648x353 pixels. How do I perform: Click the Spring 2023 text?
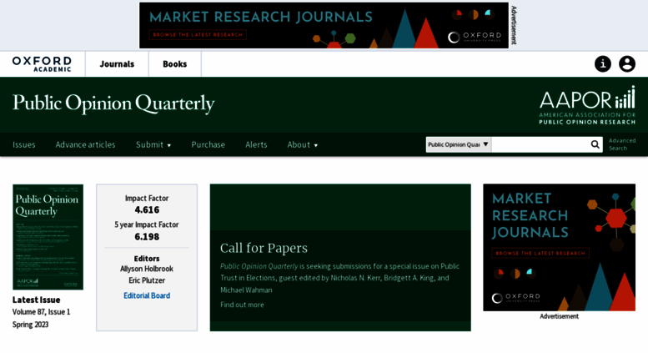[31, 325]
